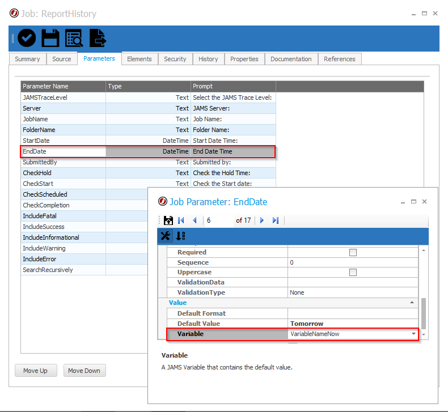Click the ValidationData value field
Screen dimensions: 448x412
tap(353, 282)
